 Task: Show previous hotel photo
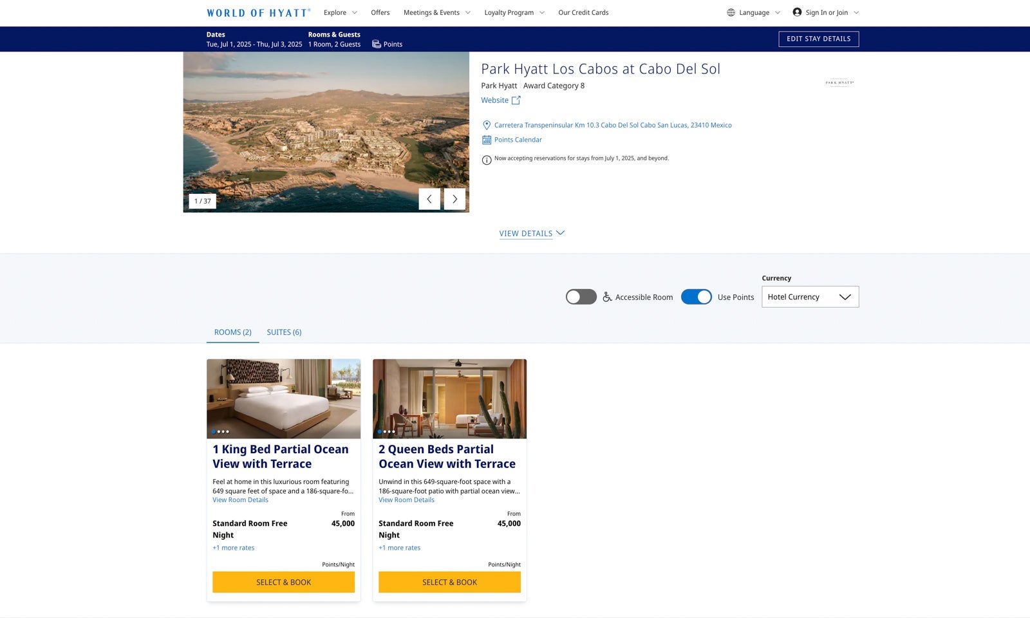tap(429, 200)
